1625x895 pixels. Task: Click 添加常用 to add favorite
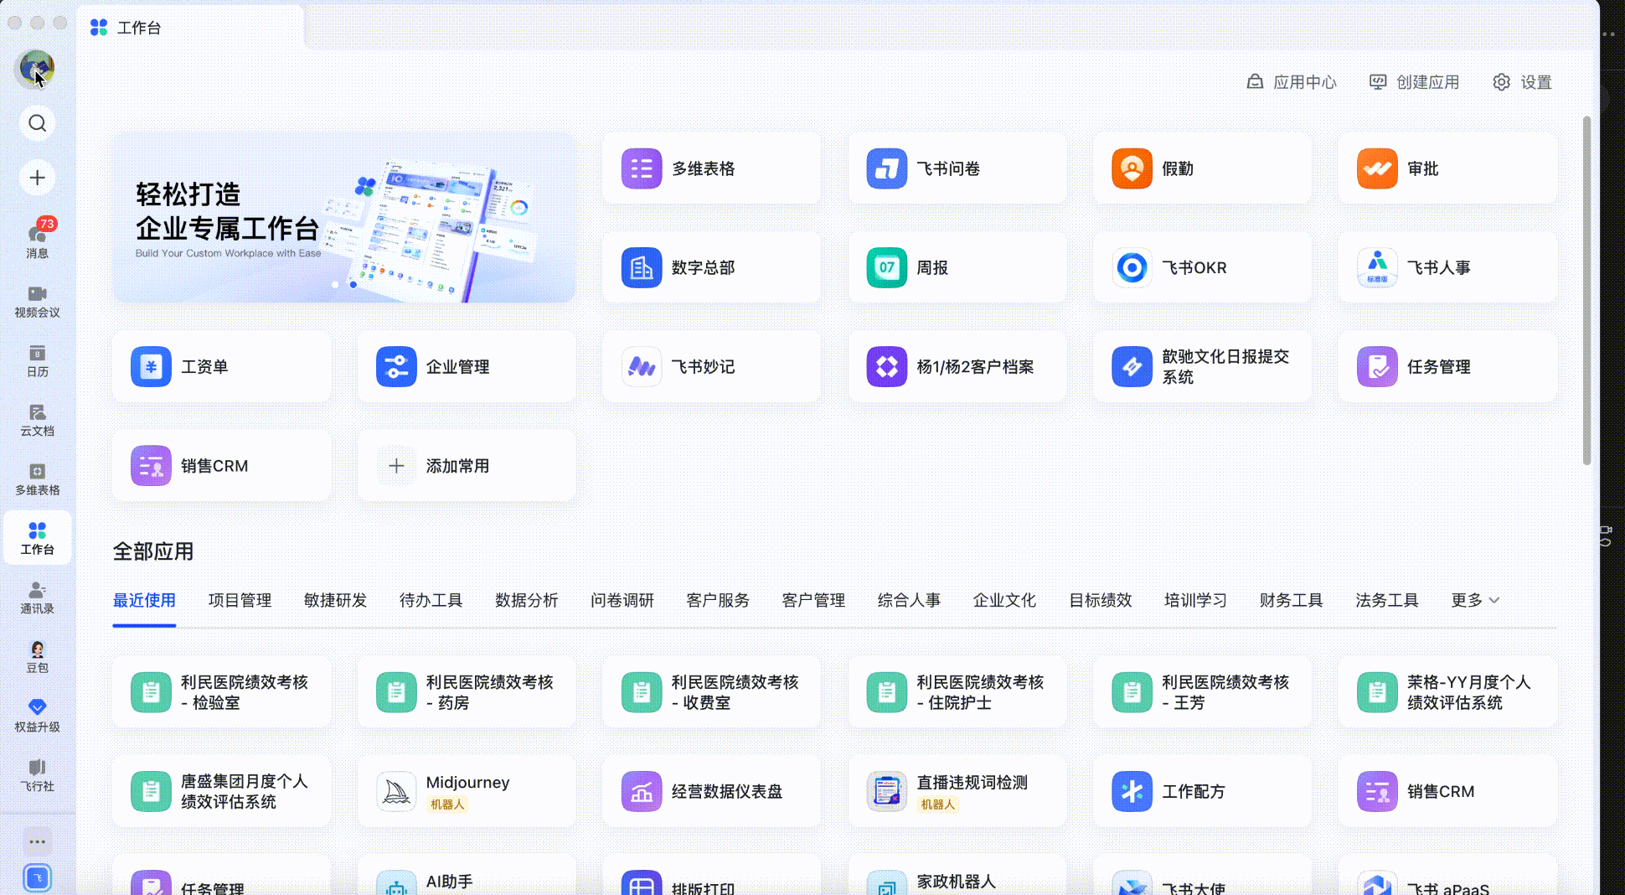coord(467,465)
